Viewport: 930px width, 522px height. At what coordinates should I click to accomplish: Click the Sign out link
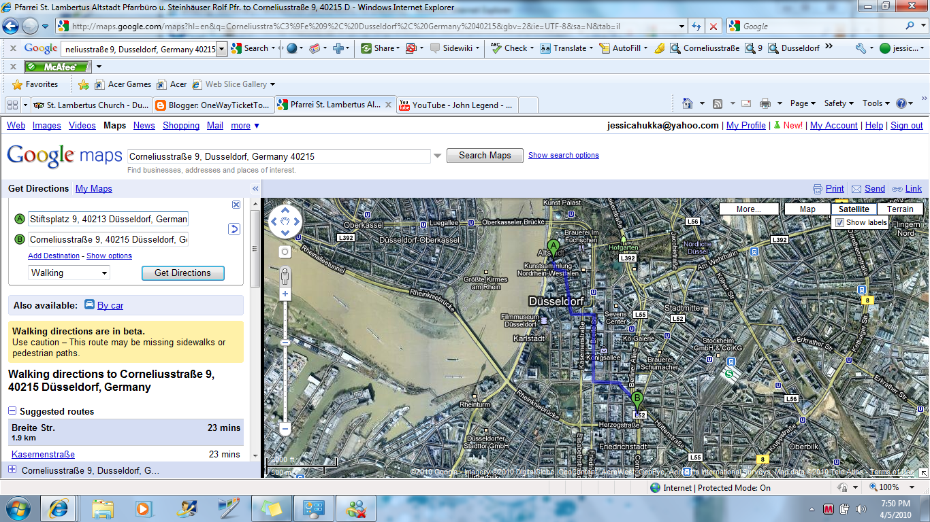(907, 125)
